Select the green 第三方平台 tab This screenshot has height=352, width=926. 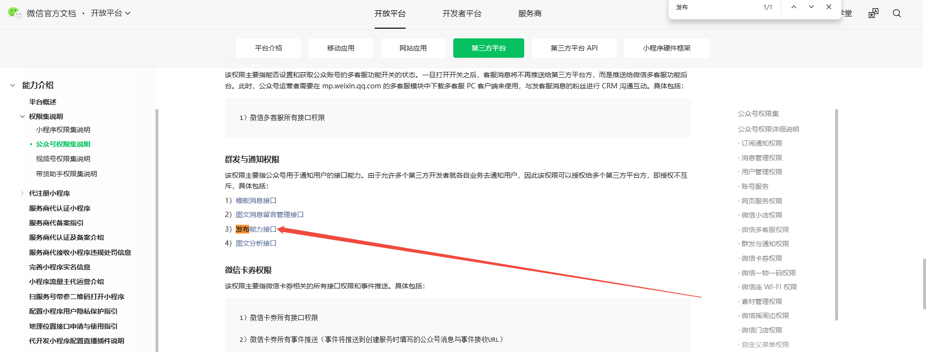pos(489,48)
